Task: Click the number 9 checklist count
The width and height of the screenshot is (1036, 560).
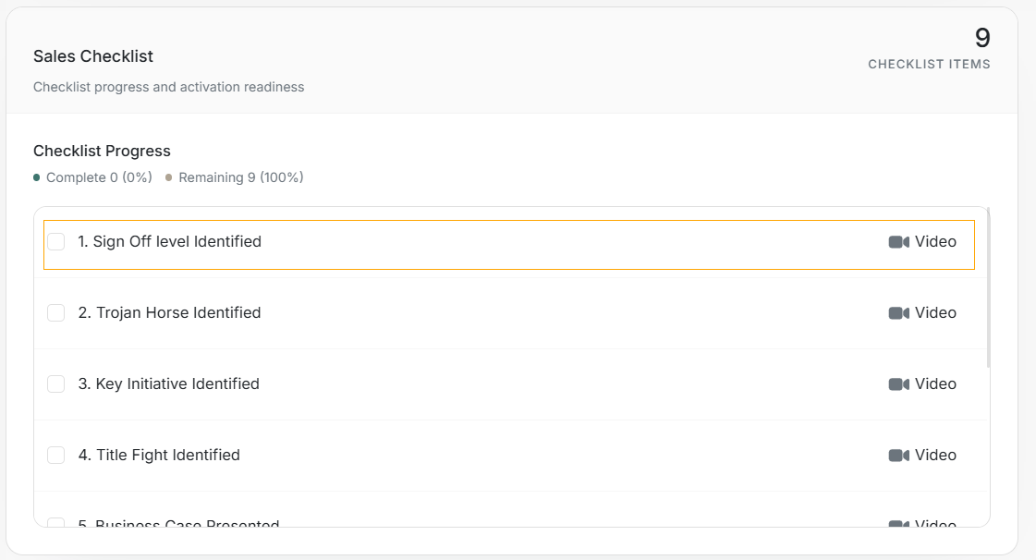Action: 982,38
